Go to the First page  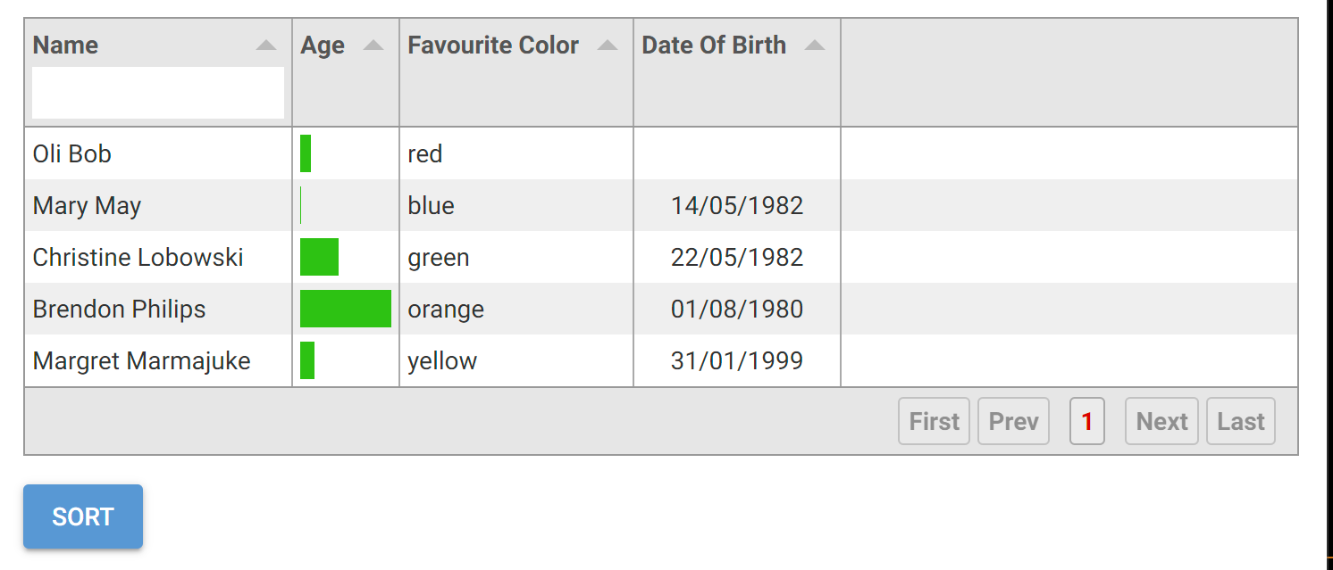pos(934,422)
